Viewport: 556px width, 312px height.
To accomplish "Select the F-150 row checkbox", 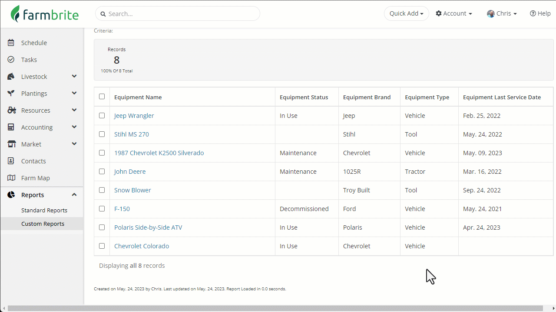I will pos(102,209).
